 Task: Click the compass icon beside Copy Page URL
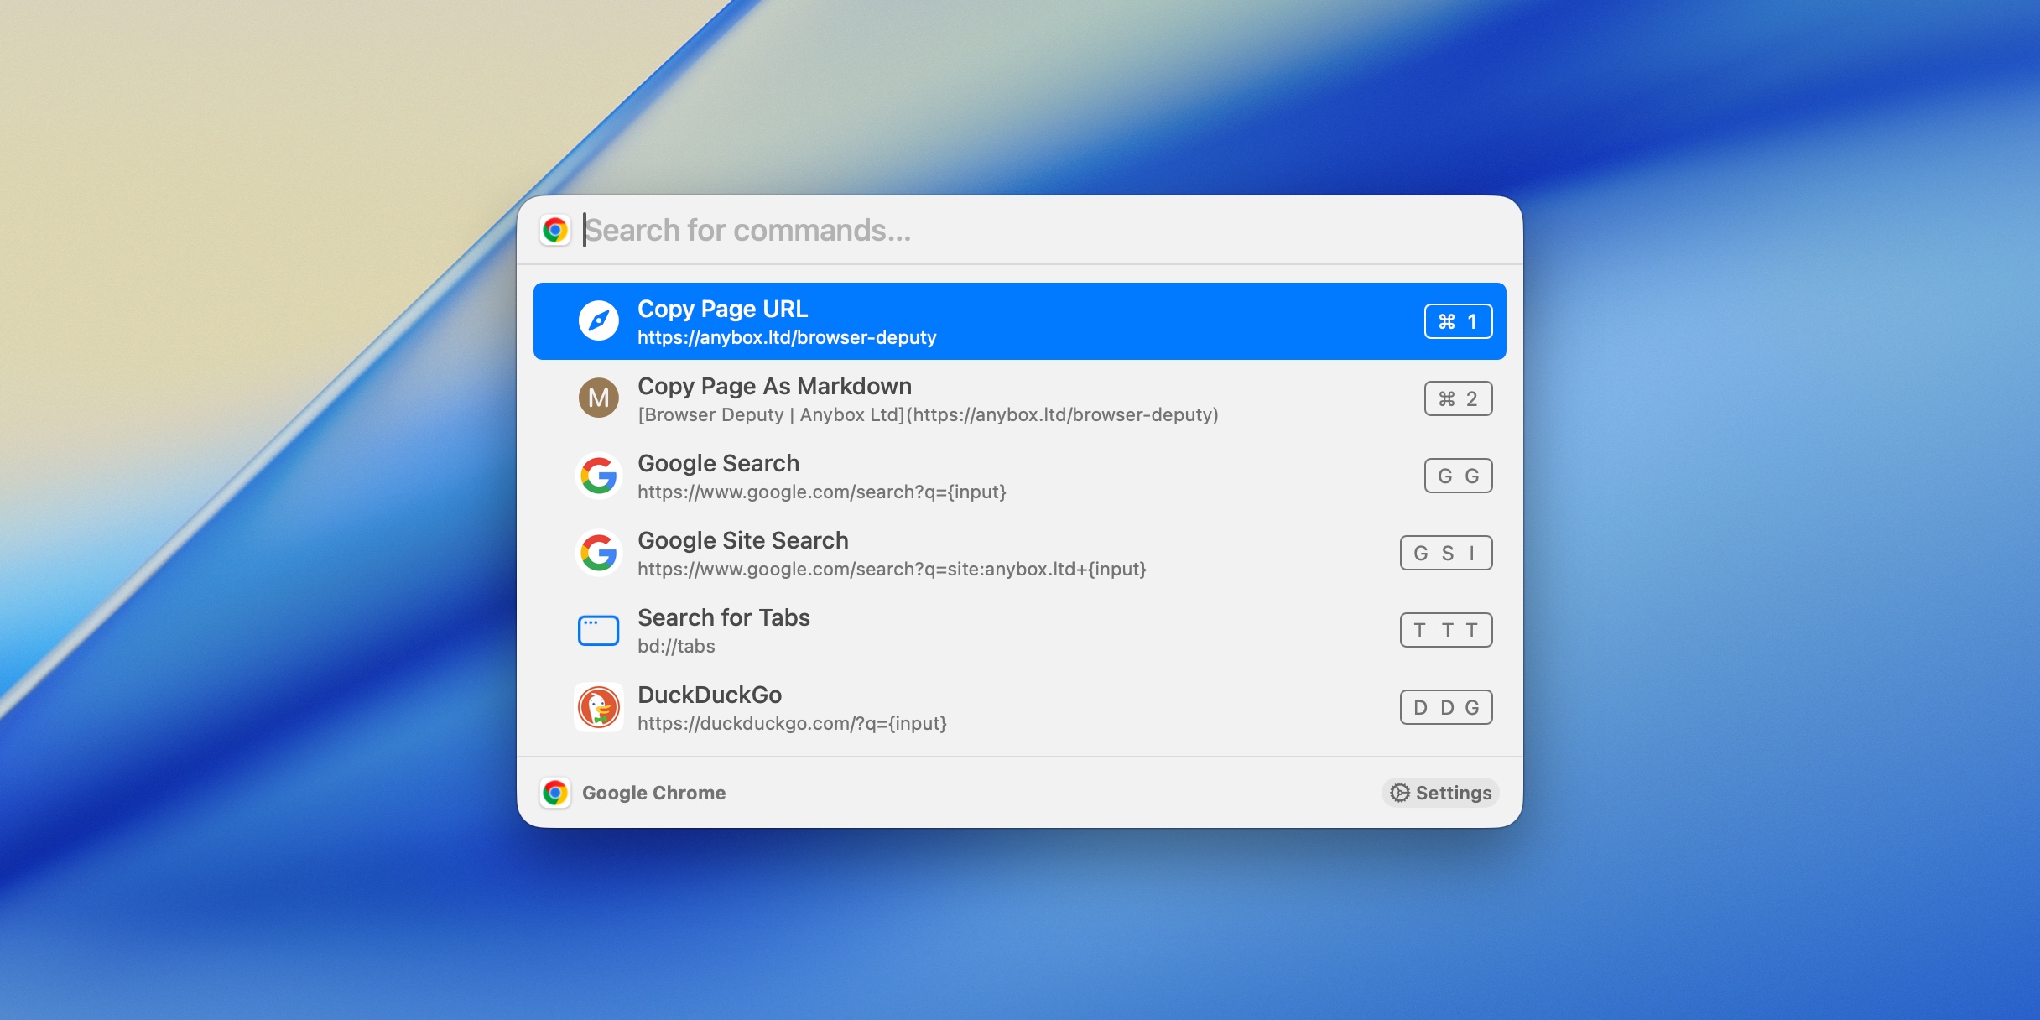(x=599, y=320)
